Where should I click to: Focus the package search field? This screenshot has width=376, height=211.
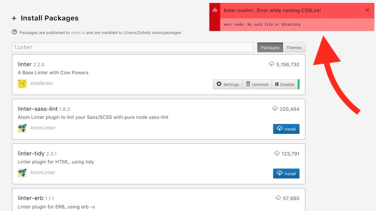(x=132, y=47)
